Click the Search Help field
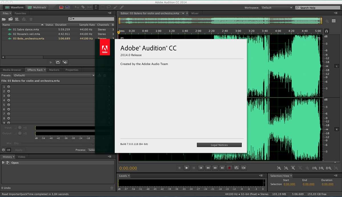The height and width of the screenshot is (197, 342). (317, 8)
